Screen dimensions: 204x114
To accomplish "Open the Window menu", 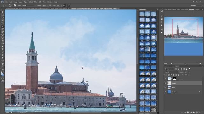I will tap(50, 2).
